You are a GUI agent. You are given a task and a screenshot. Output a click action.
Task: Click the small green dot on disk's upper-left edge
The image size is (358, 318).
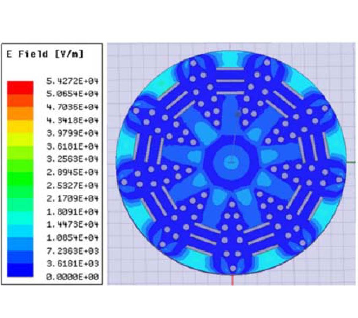pos(161,83)
